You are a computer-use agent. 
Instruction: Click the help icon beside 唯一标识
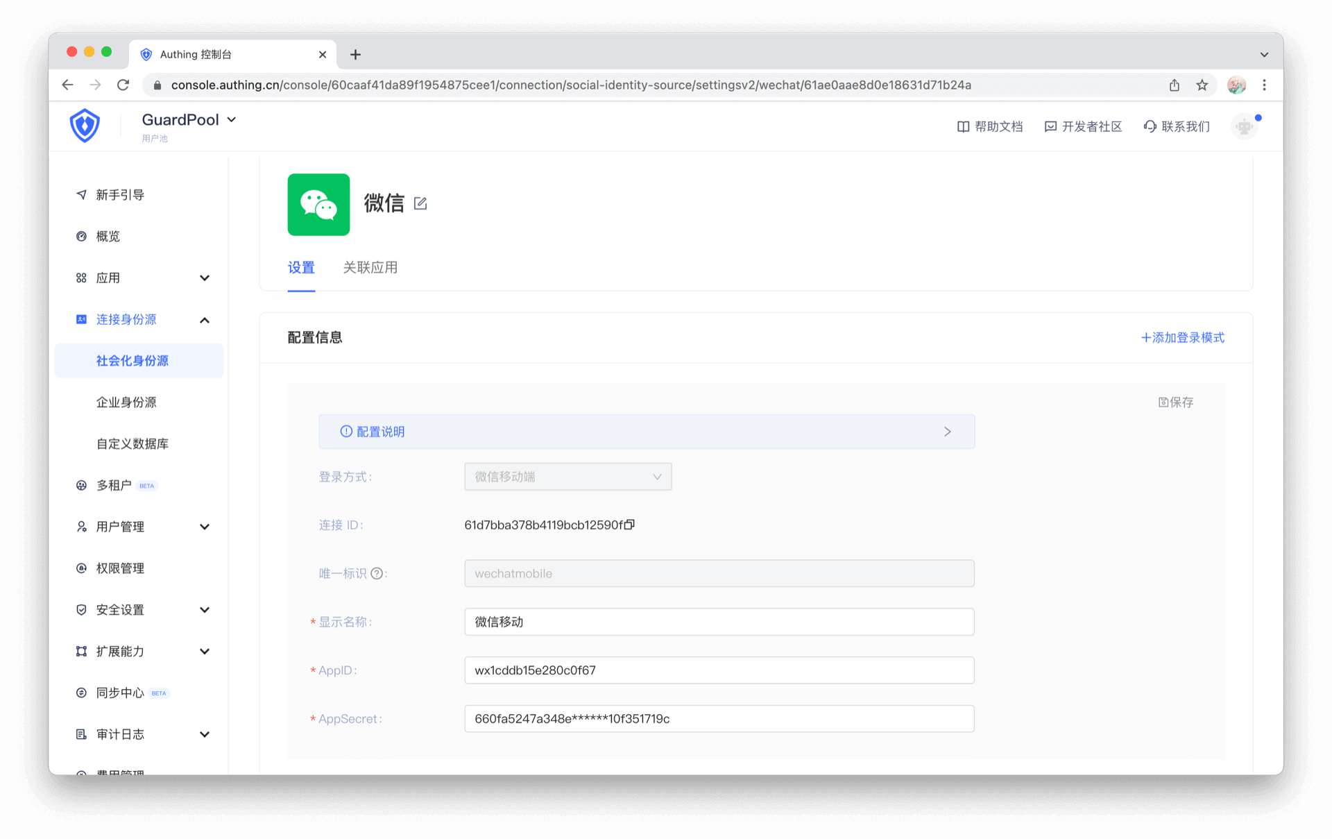click(x=377, y=573)
